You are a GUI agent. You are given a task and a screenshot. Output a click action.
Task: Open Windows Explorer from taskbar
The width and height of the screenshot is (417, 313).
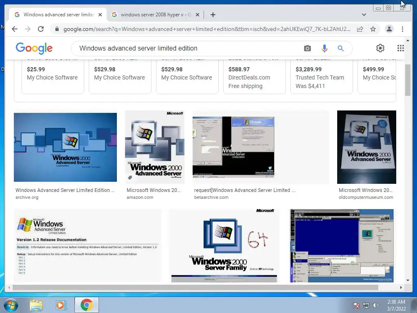click(36, 305)
